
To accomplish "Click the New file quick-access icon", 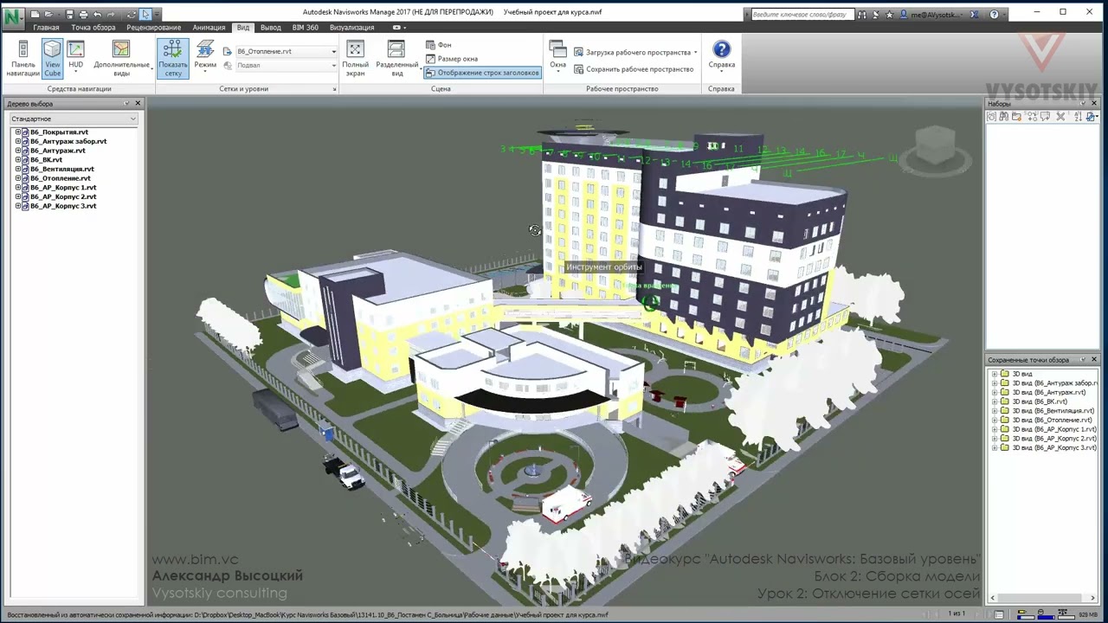I will point(35,14).
